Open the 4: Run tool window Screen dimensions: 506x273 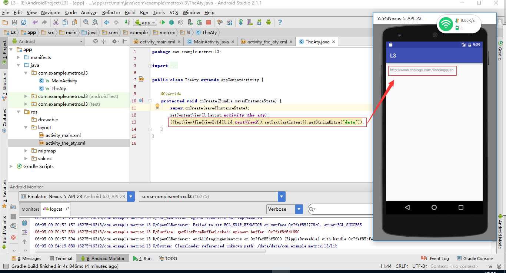coord(142,259)
